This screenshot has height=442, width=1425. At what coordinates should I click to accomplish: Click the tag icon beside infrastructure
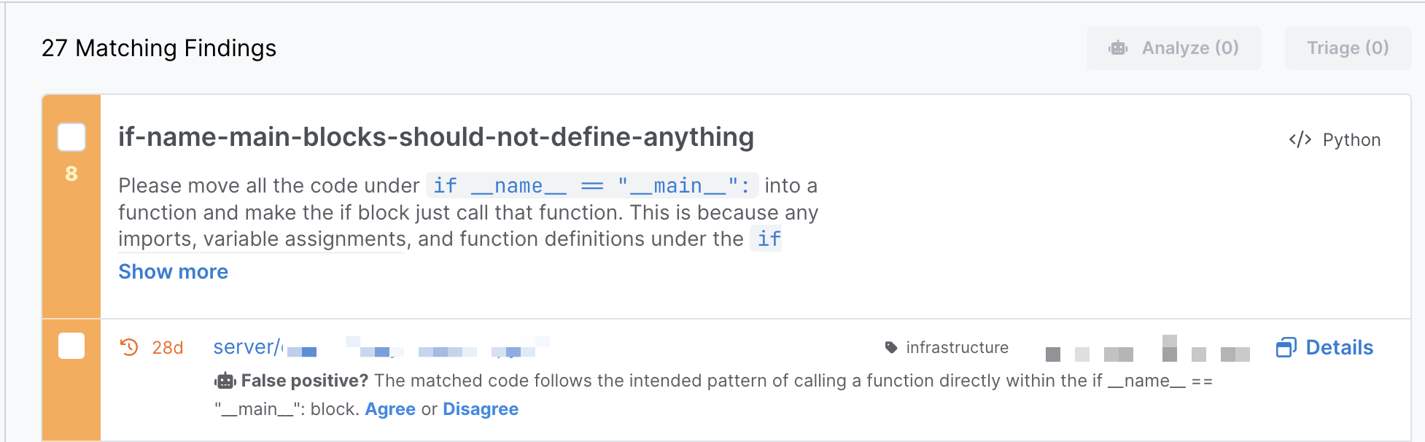coord(890,347)
